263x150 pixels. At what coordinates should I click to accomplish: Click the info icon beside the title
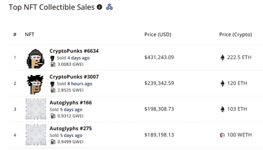click(x=100, y=7)
